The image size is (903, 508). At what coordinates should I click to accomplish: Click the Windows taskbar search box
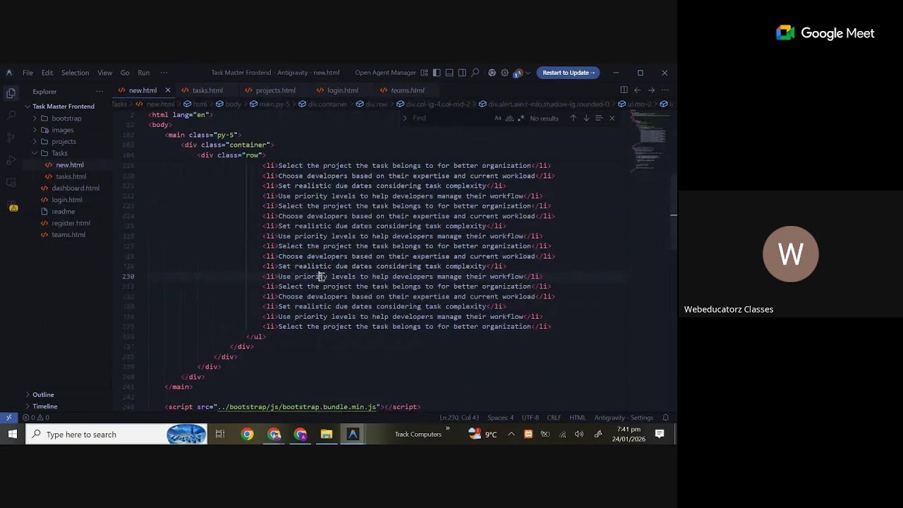click(116, 435)
